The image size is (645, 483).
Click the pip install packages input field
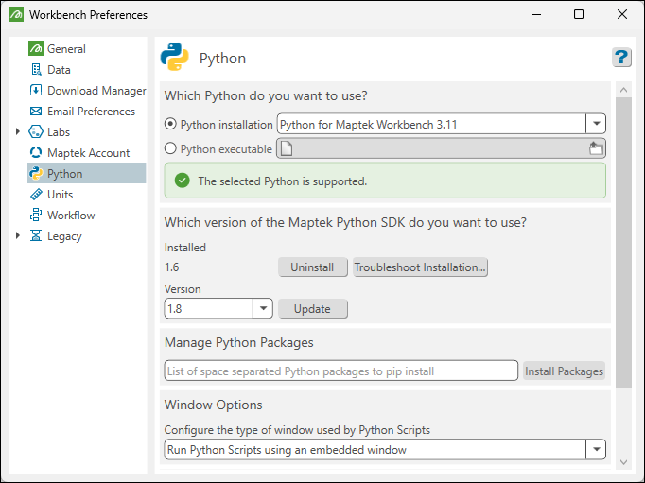pos(341,371)
